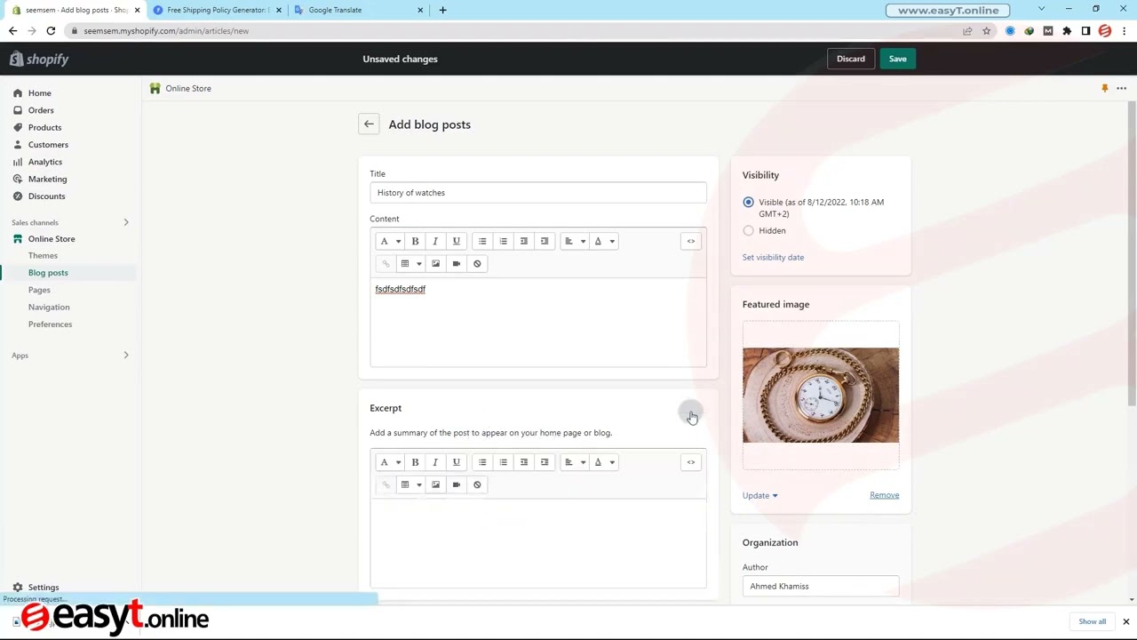
Task: Click numbered list in the Excerpt toolbar
Action: (503, 462)
